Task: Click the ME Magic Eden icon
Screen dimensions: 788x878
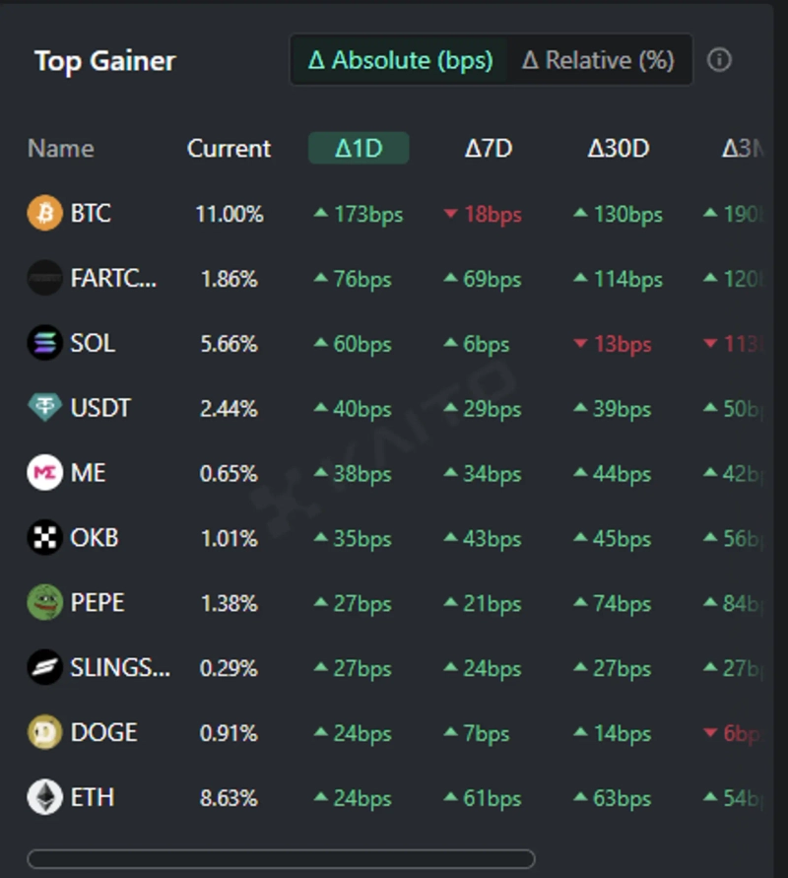Action: [x=44, y=473]
